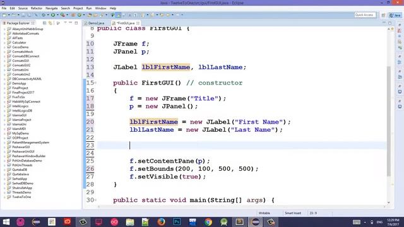This screenshot has height=227, width=404.
Task: Click the Java perspective button
Action: (395, 15)
